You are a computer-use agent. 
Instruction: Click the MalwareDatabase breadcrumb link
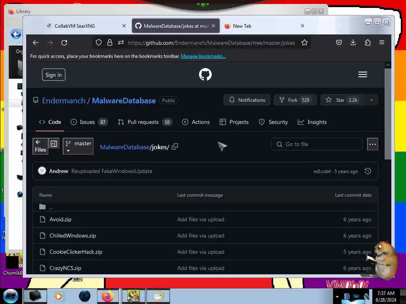pos(124,147)
